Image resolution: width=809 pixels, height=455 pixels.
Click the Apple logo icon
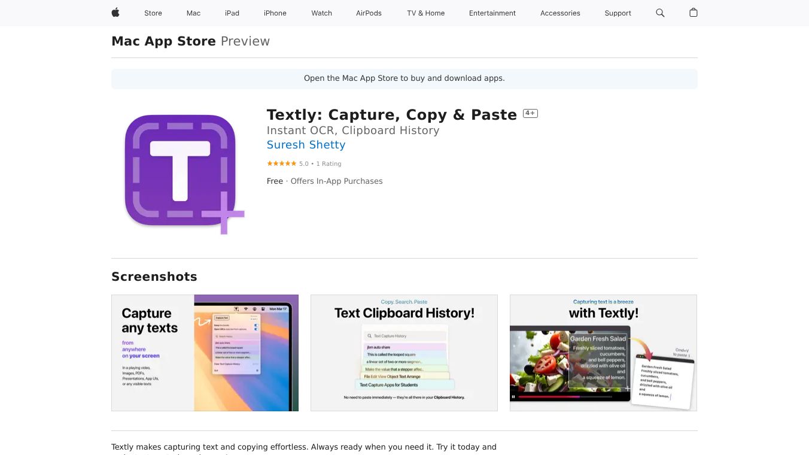click(x=115, y=13)
